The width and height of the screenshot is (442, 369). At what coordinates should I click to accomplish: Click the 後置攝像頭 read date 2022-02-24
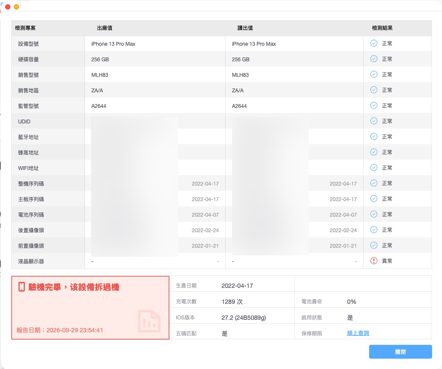pyautogui.click(x=343, y=230)
